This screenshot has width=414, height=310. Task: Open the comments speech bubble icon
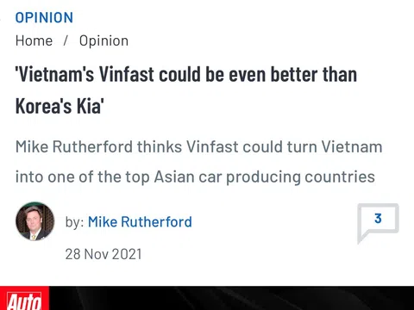pyautogui.click(x=378, y=223)
